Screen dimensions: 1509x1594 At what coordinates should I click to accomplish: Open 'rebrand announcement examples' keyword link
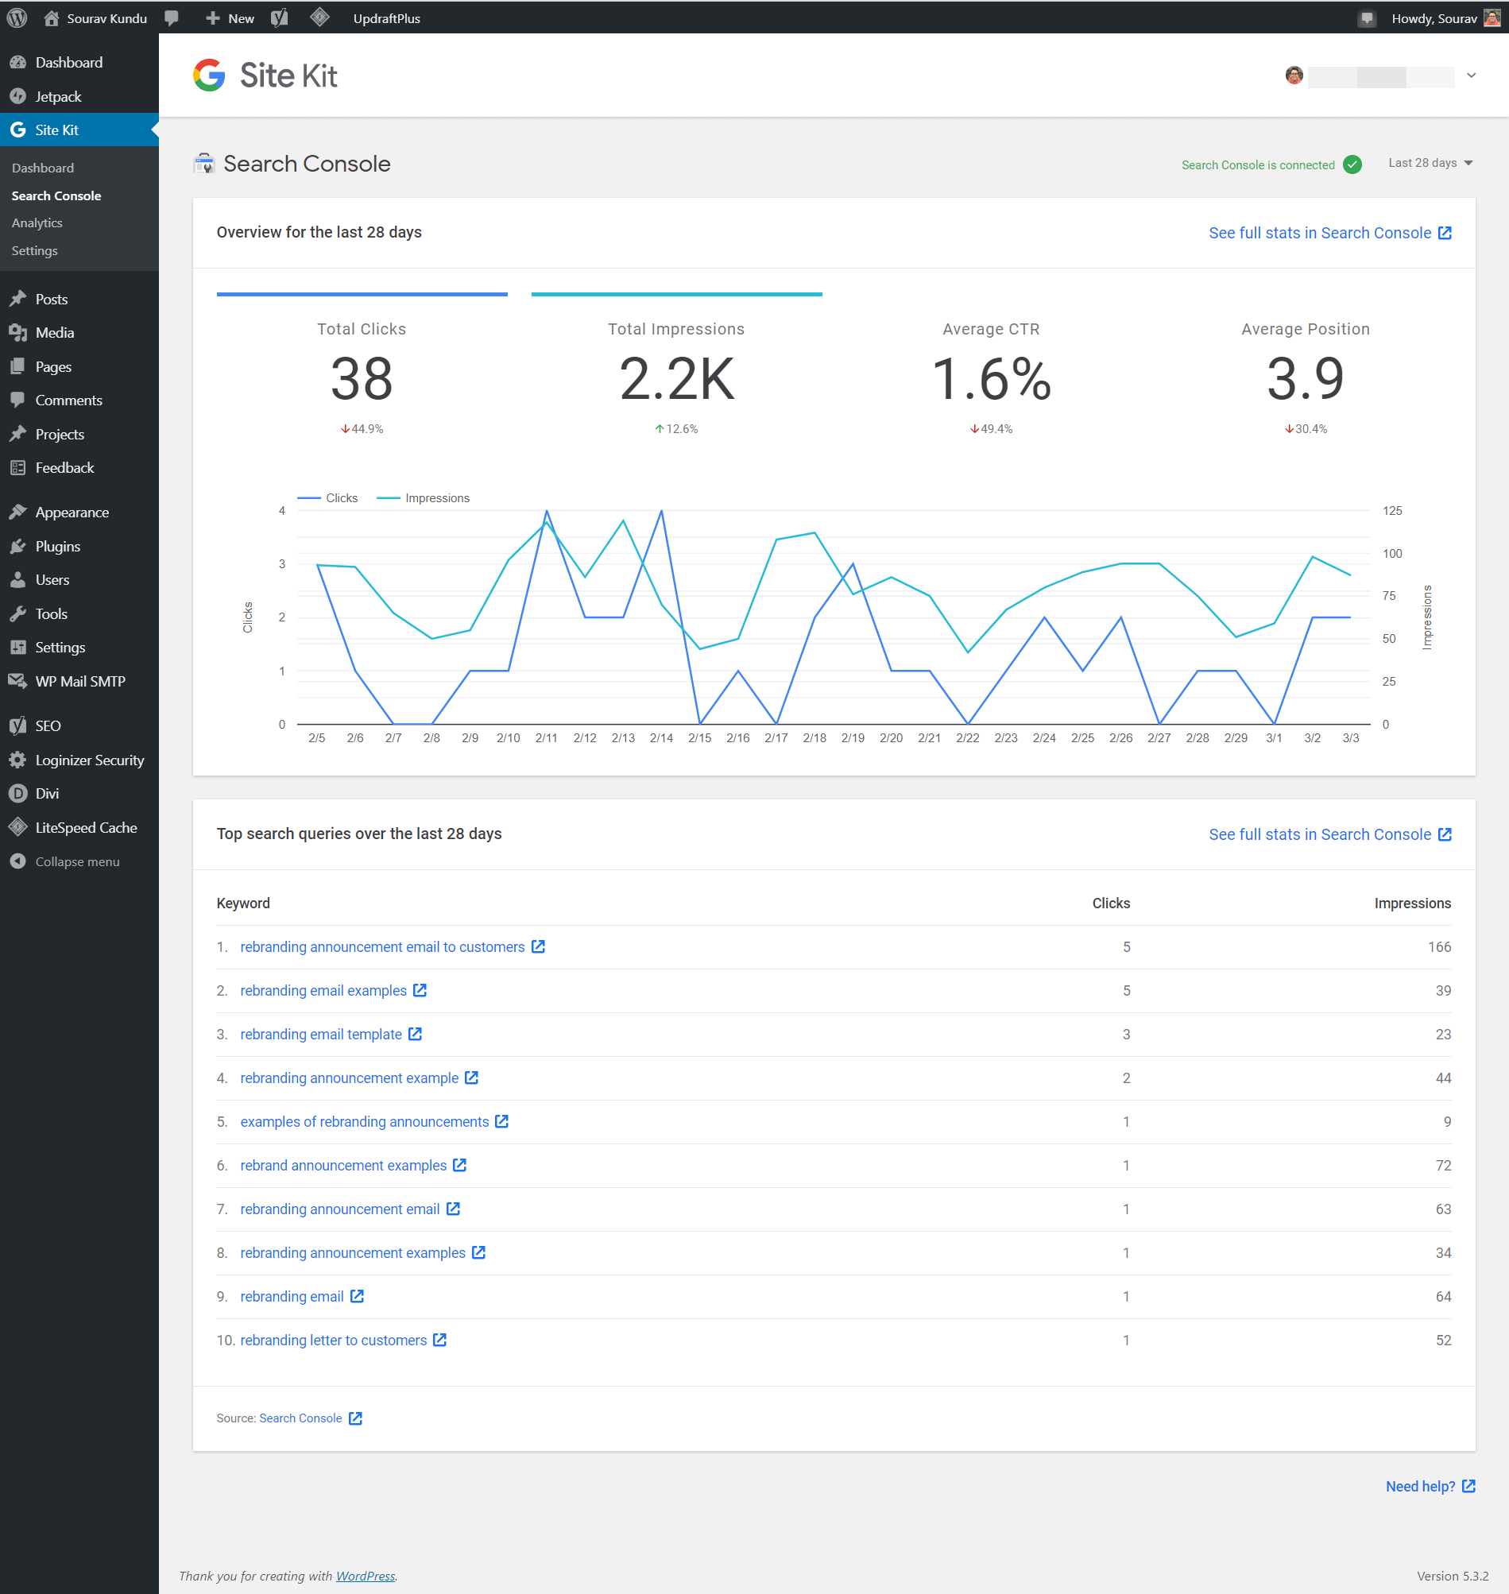tap(343, 1166)
